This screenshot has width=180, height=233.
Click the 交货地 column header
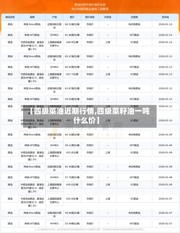pos(108,17)
